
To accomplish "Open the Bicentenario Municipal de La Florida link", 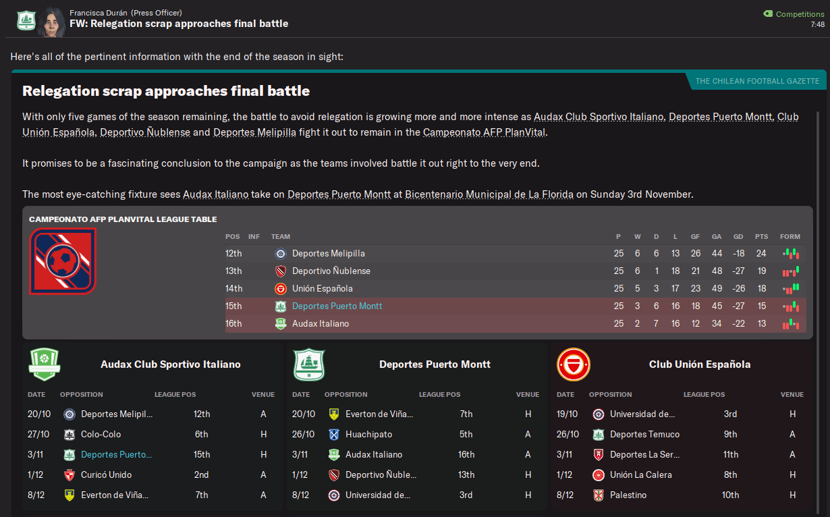I will (x=489, y=194).
